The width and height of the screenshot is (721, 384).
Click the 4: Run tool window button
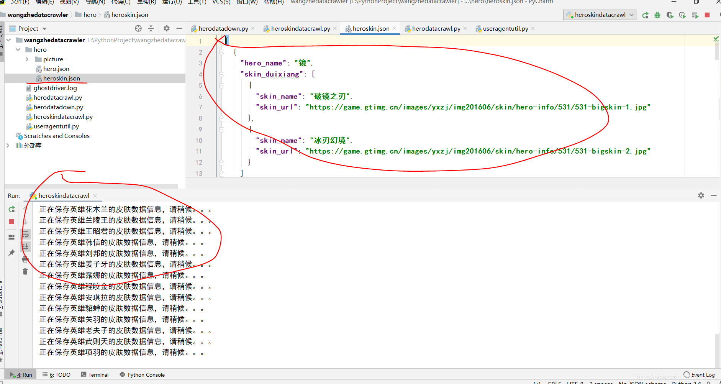pos(21,374)
